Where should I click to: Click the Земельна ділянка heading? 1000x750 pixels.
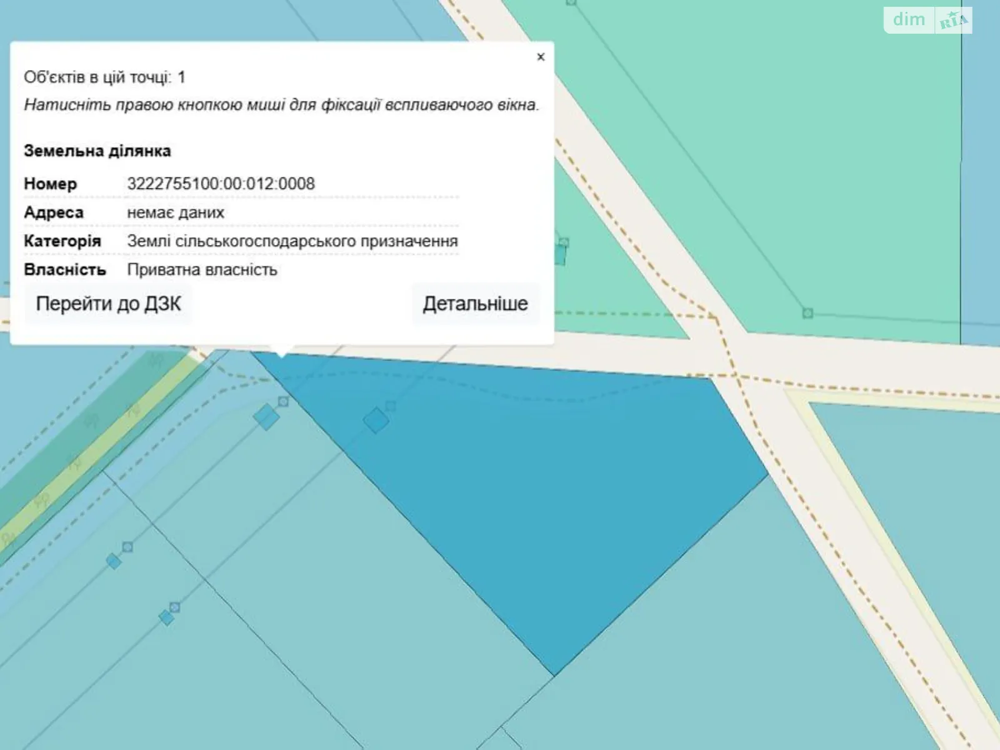(x=97, y=151)
